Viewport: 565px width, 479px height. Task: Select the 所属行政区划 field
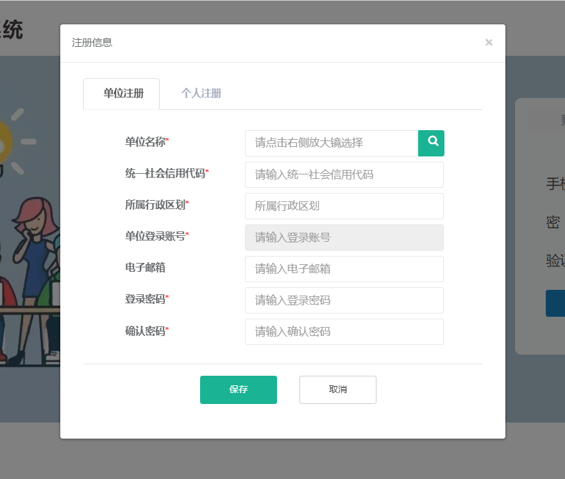(344, 206)
